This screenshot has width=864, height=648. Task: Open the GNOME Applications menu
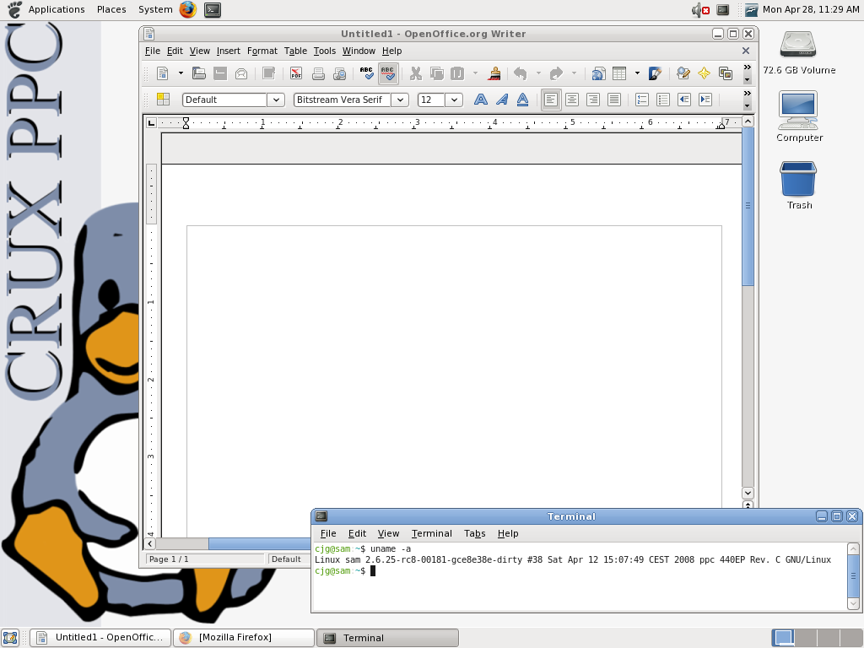click(x=57, y=9)
